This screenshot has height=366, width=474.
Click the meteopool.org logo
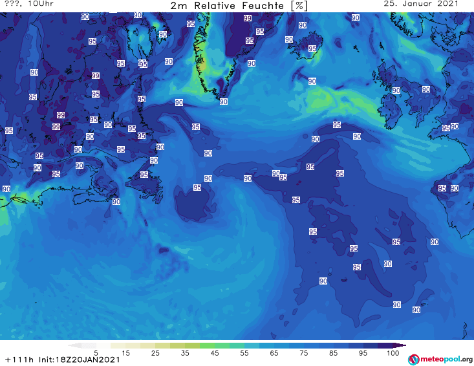(440, 360)
